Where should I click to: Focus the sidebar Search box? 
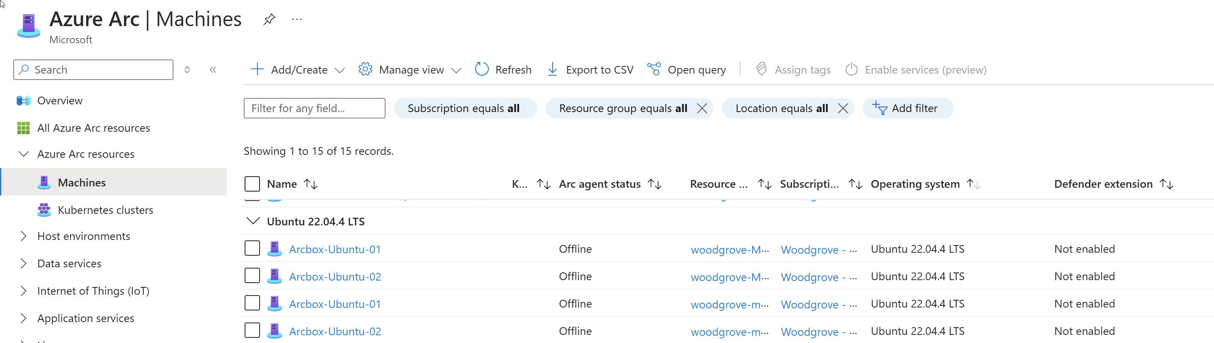pos(93,70)
